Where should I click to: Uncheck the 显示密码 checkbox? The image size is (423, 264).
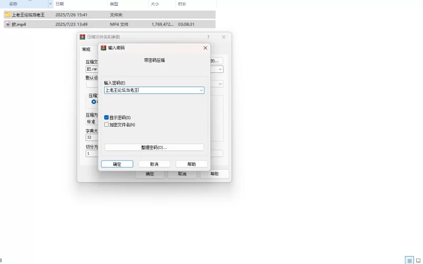(x=106, y=117)
